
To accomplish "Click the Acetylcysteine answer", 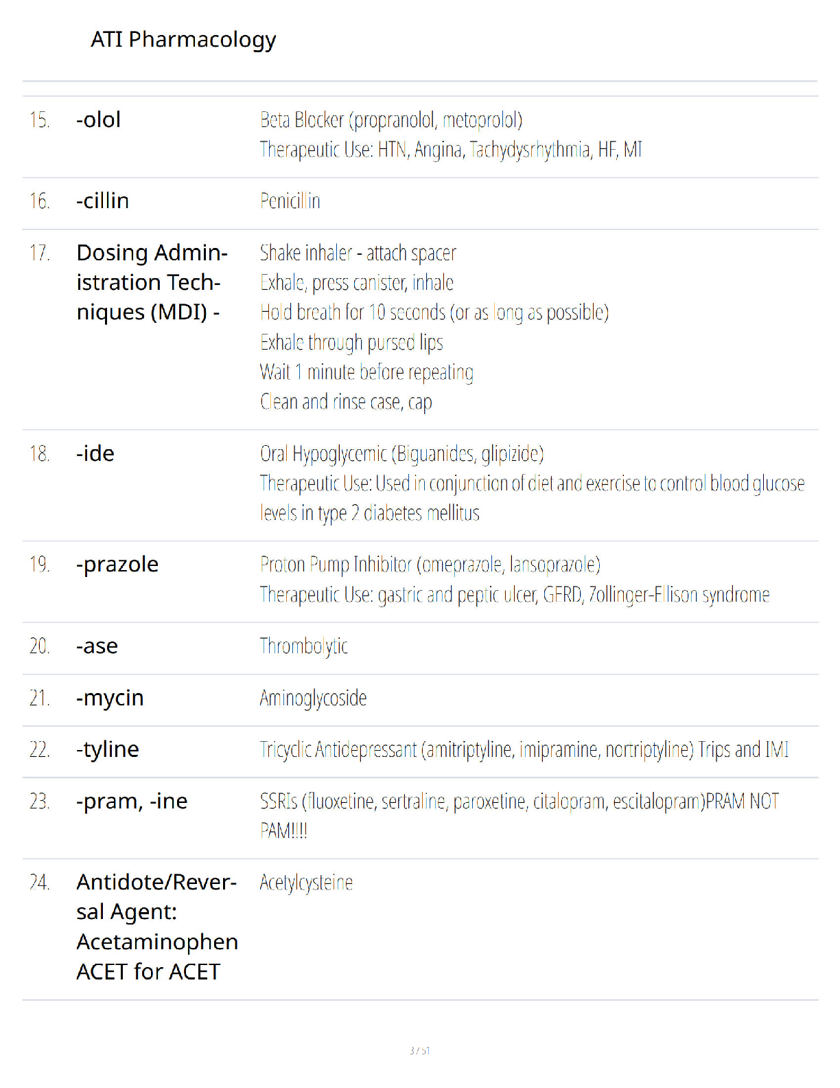I will pyautogui.click(x=306, y=883).
